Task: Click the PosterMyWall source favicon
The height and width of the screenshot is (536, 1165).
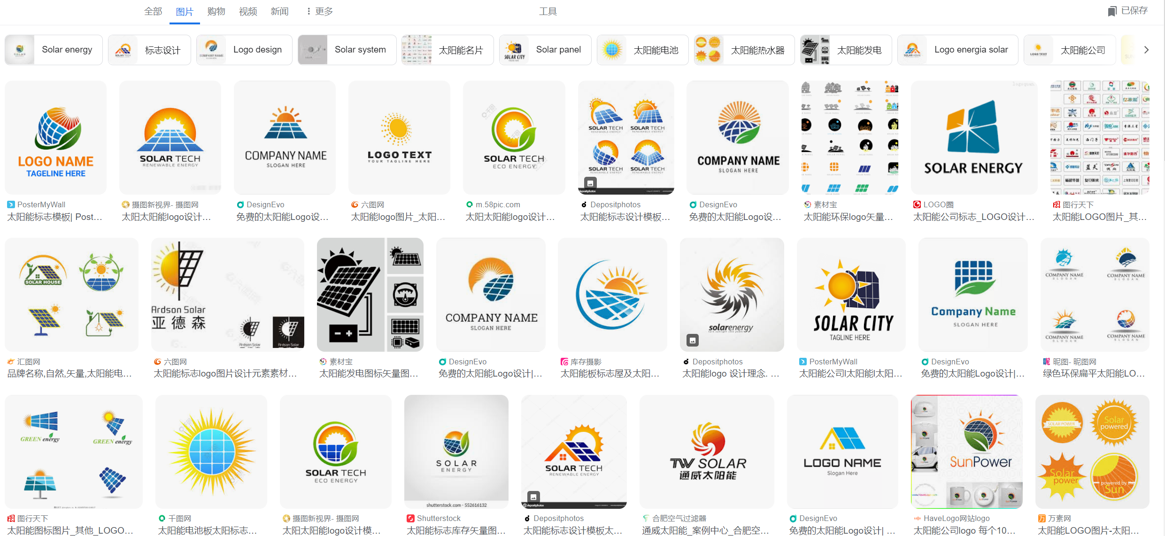Action: coord(11,205)
